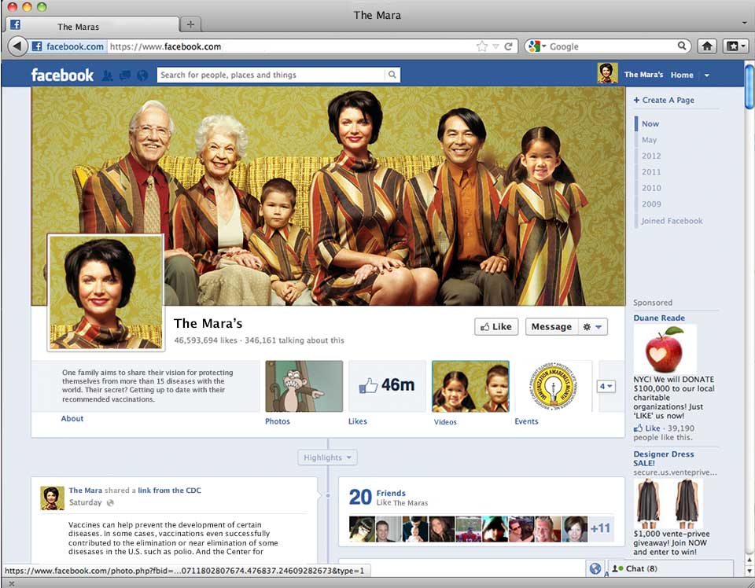This screenshot has width=755, height=588.
Task: Select The Maras browser tab
Action: click(93, 26)
